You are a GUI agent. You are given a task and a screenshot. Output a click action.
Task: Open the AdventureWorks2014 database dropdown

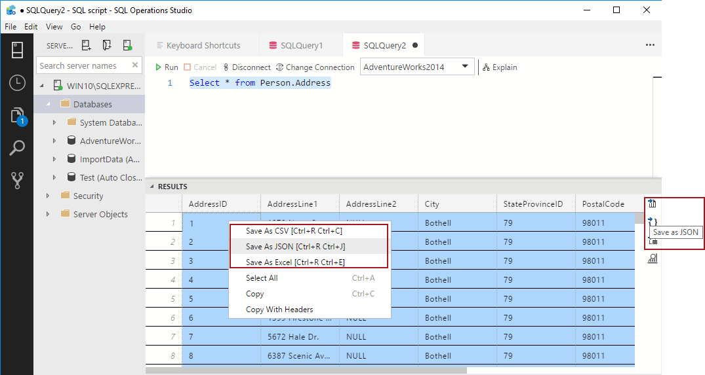pos(416,67)
